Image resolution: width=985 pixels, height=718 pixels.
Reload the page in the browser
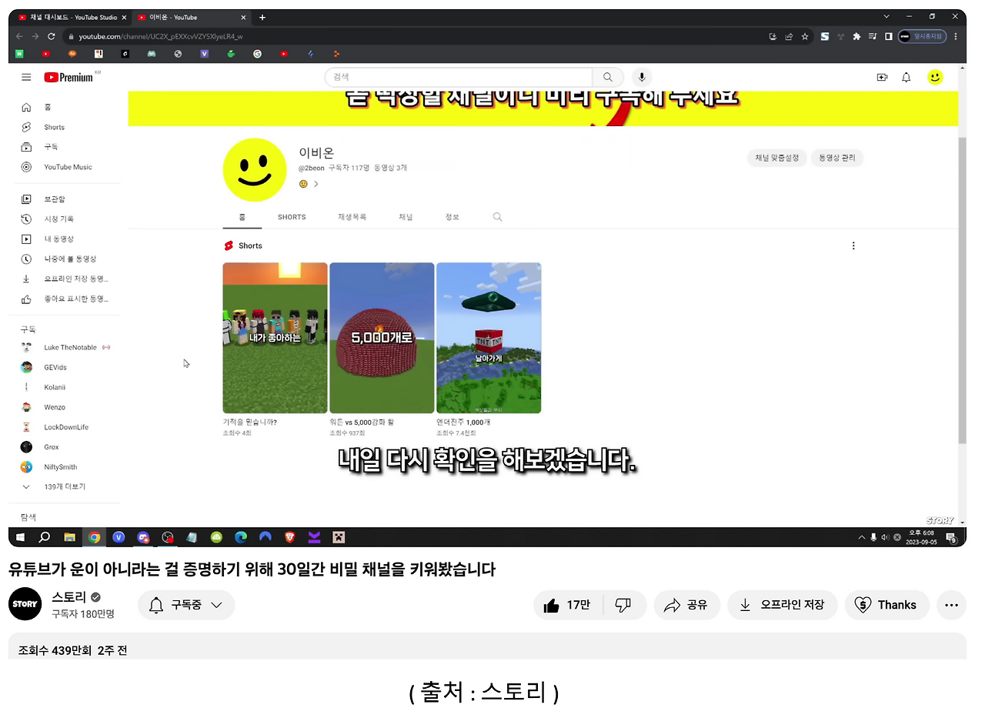52,36
